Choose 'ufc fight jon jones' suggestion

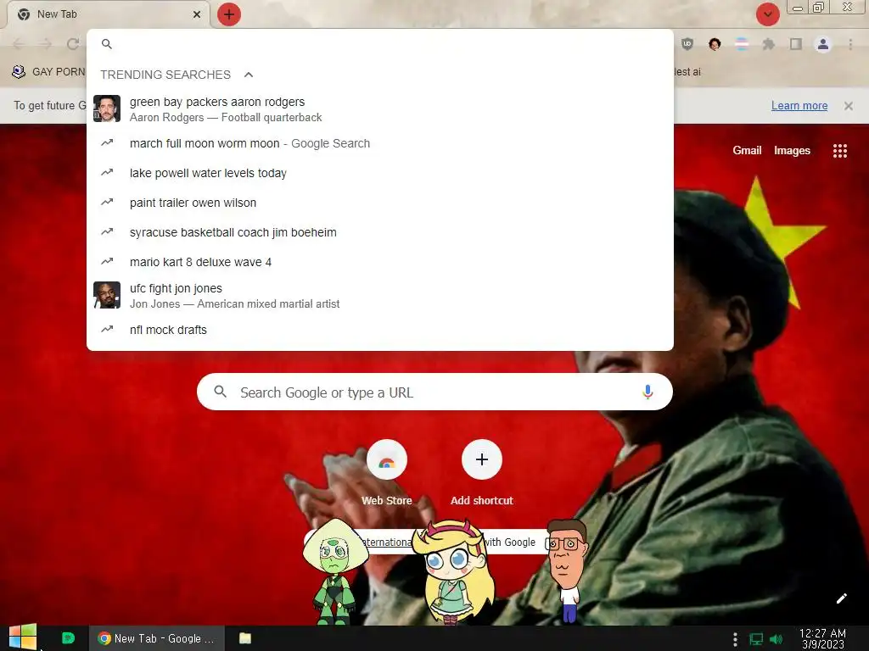[x=380, y=296]
